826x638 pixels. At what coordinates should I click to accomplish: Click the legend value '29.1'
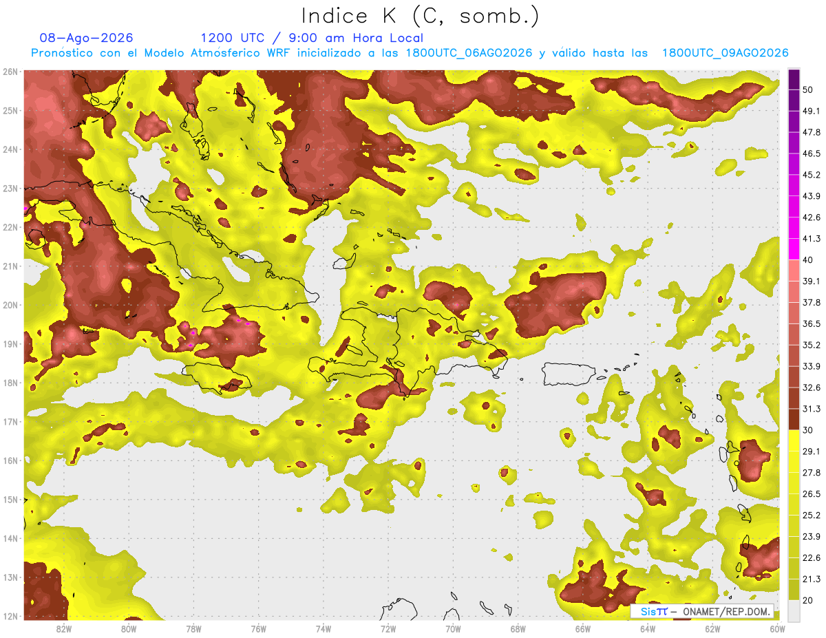(x=812, y=451)
